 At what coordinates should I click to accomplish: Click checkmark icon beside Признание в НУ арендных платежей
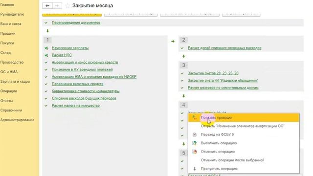[46, 69]
